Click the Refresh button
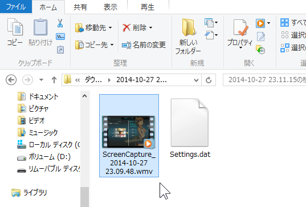The width and height of the screenshot is (306, 207). click(x=209, y=80)
